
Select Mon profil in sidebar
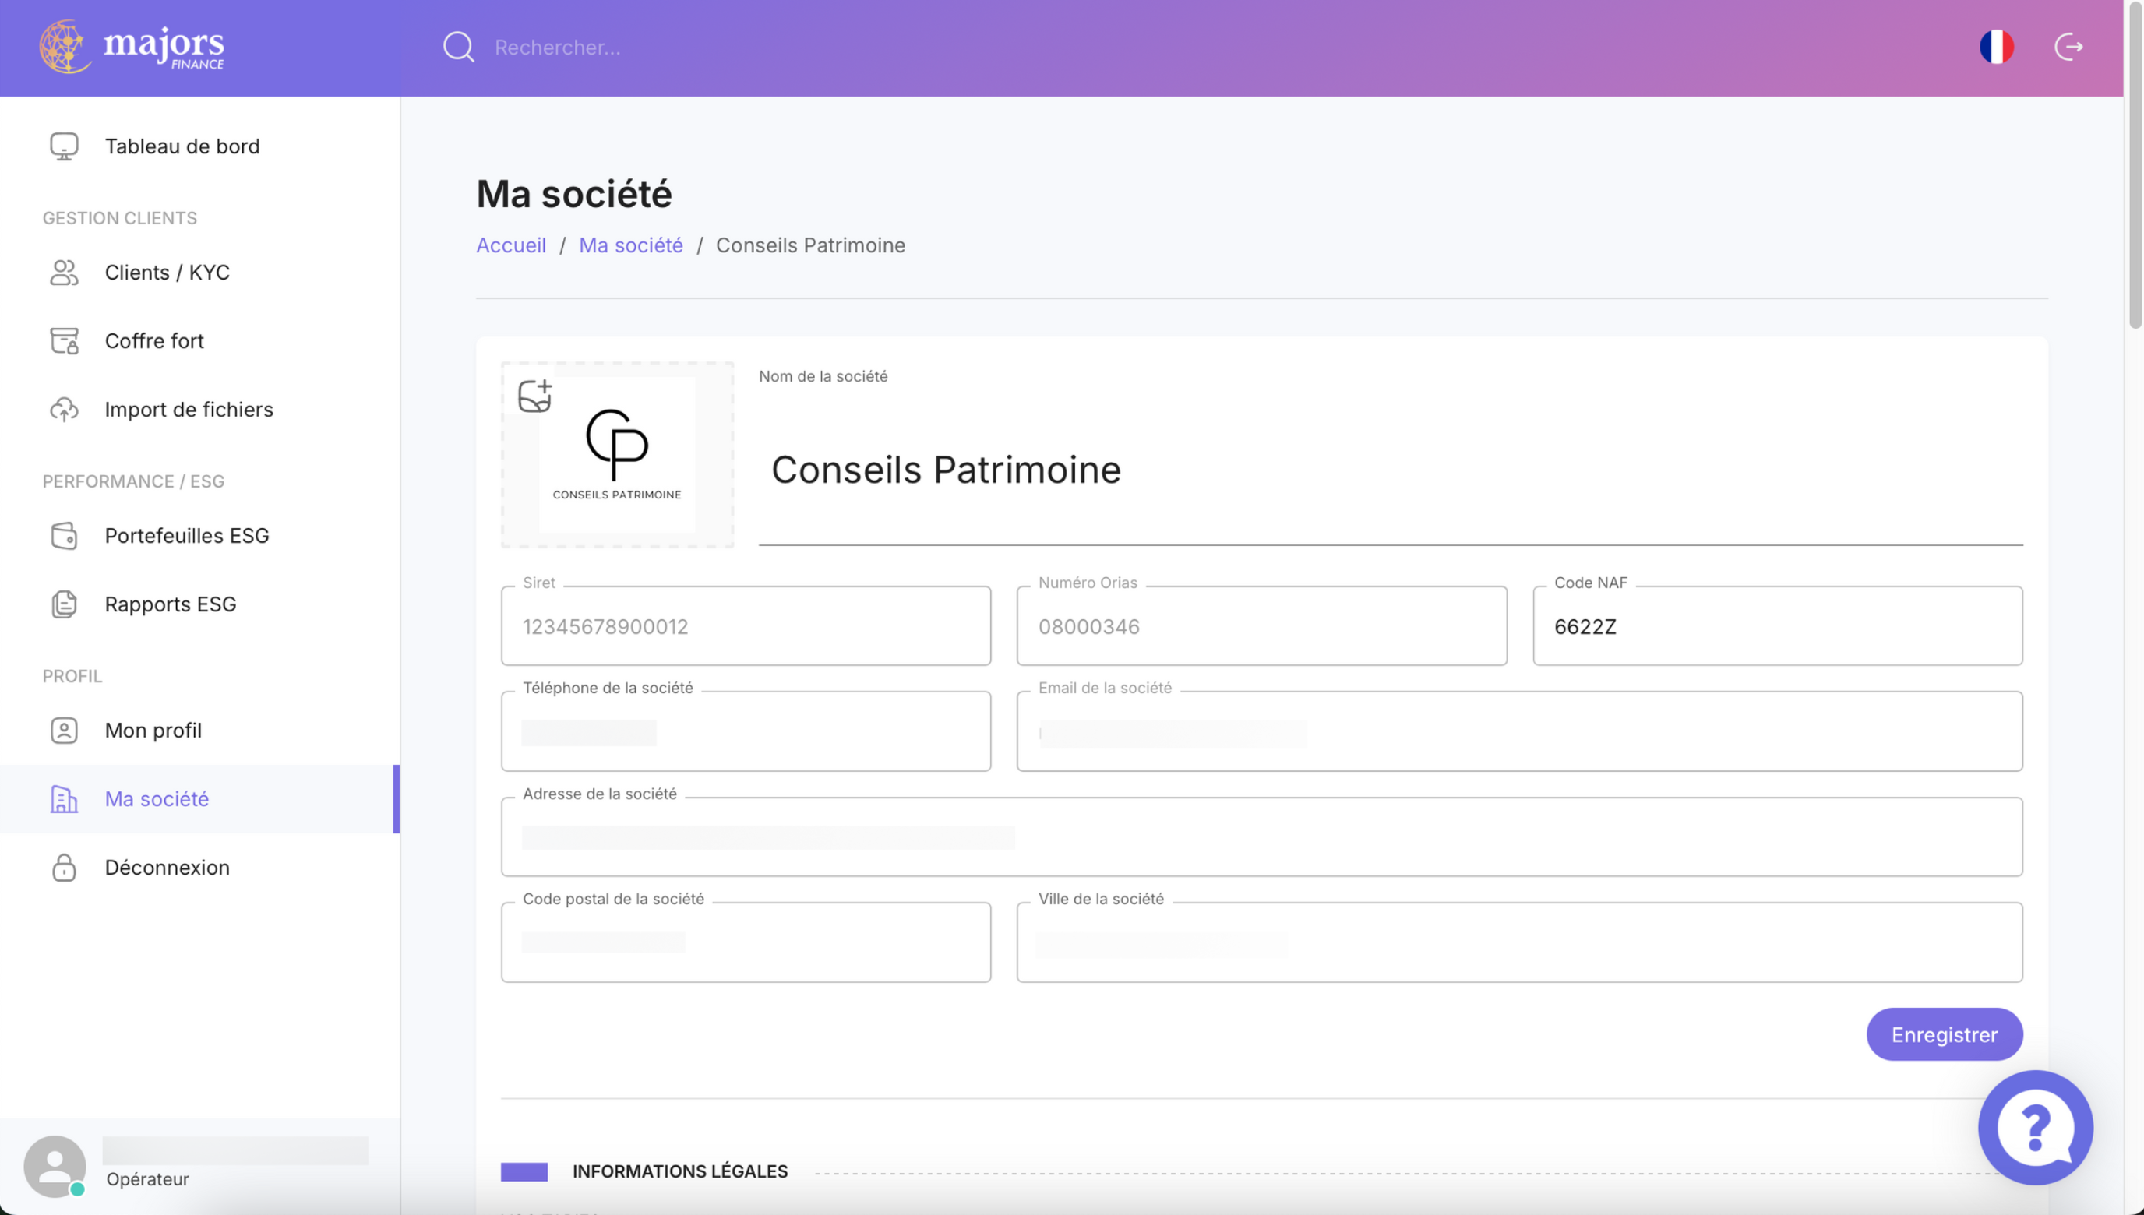coord(153,731)
